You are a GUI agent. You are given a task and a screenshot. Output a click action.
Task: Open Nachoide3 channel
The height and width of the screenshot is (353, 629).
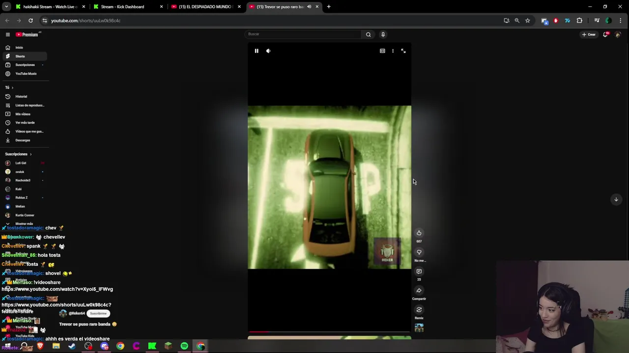pos(24,180)
